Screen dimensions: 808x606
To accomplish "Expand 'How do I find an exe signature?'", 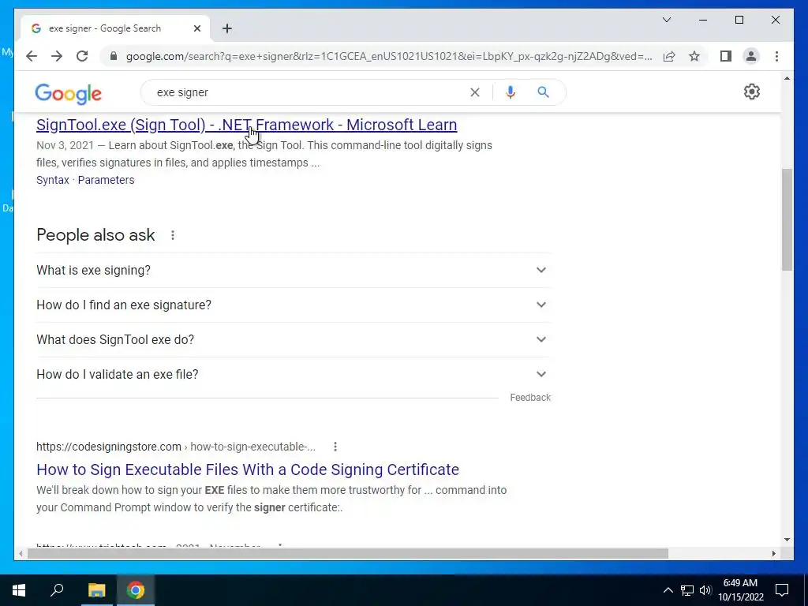I will tap(294, 305).
